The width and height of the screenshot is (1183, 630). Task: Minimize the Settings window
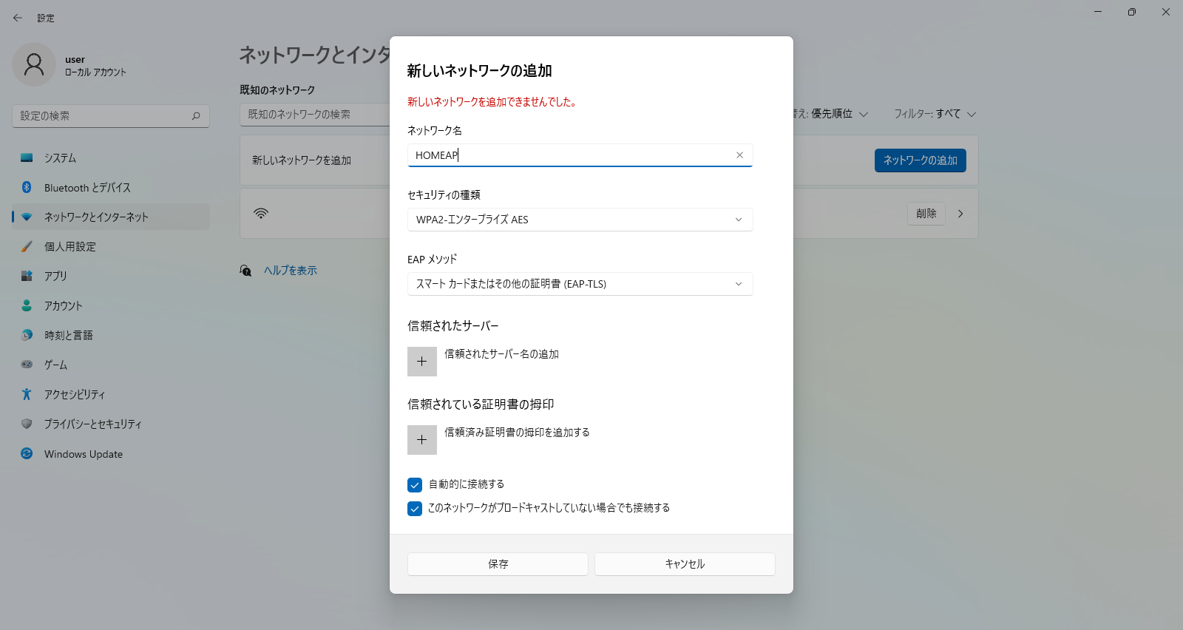click(x=1098, y=12)
